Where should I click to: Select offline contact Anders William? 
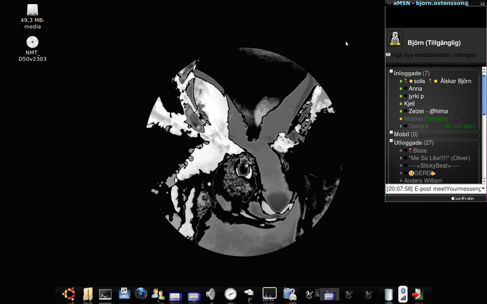[423, 181]
